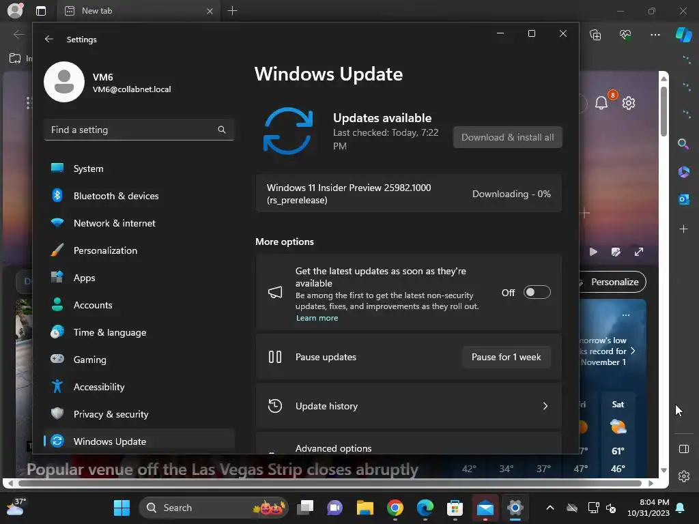Open System settings category

[139, 169]
